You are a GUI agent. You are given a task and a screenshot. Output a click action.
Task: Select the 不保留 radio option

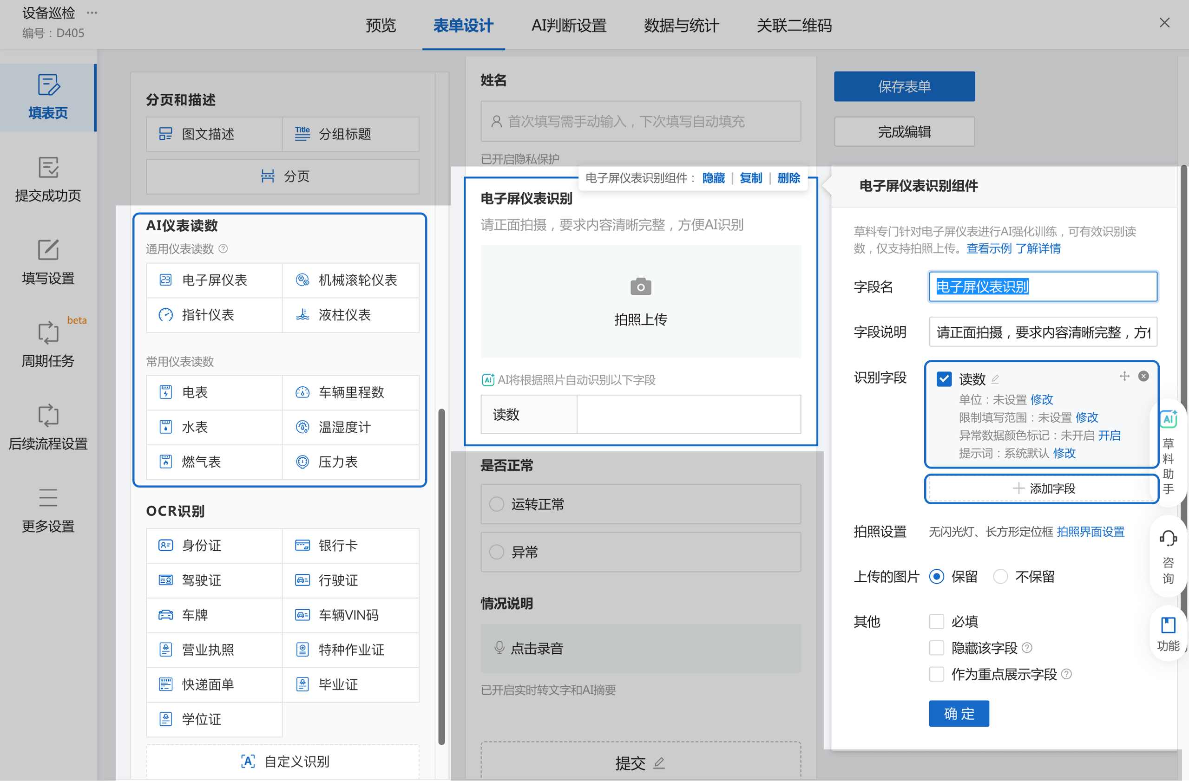pos(1000,577)
